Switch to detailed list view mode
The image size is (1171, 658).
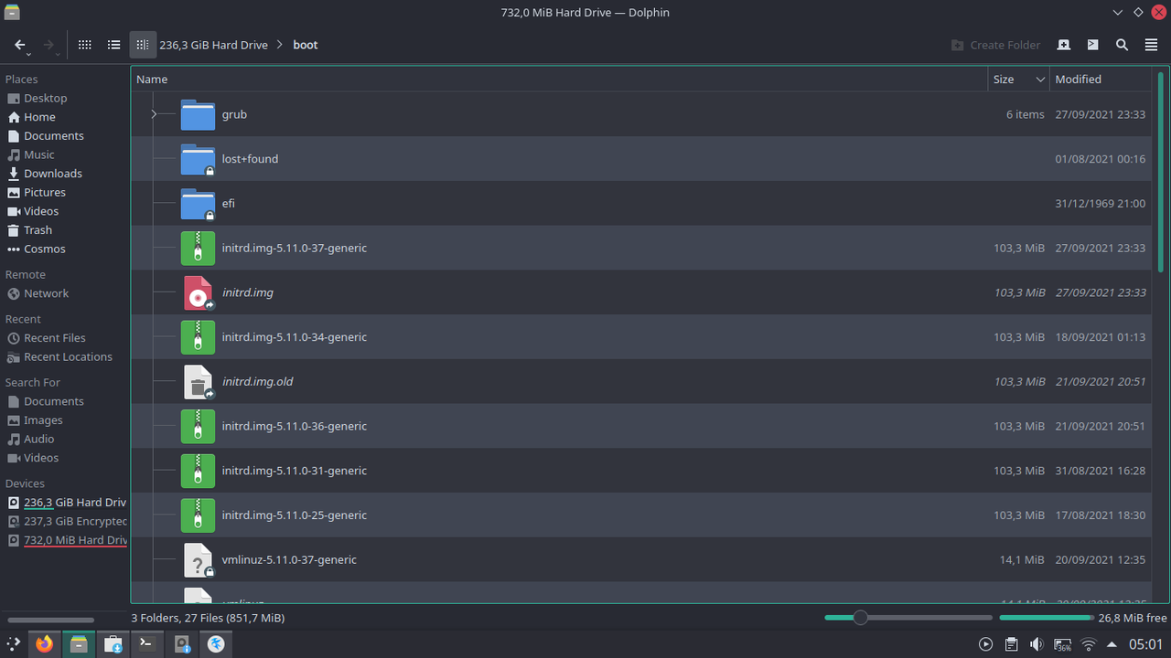pyautogui.click(x=113, y=44)
